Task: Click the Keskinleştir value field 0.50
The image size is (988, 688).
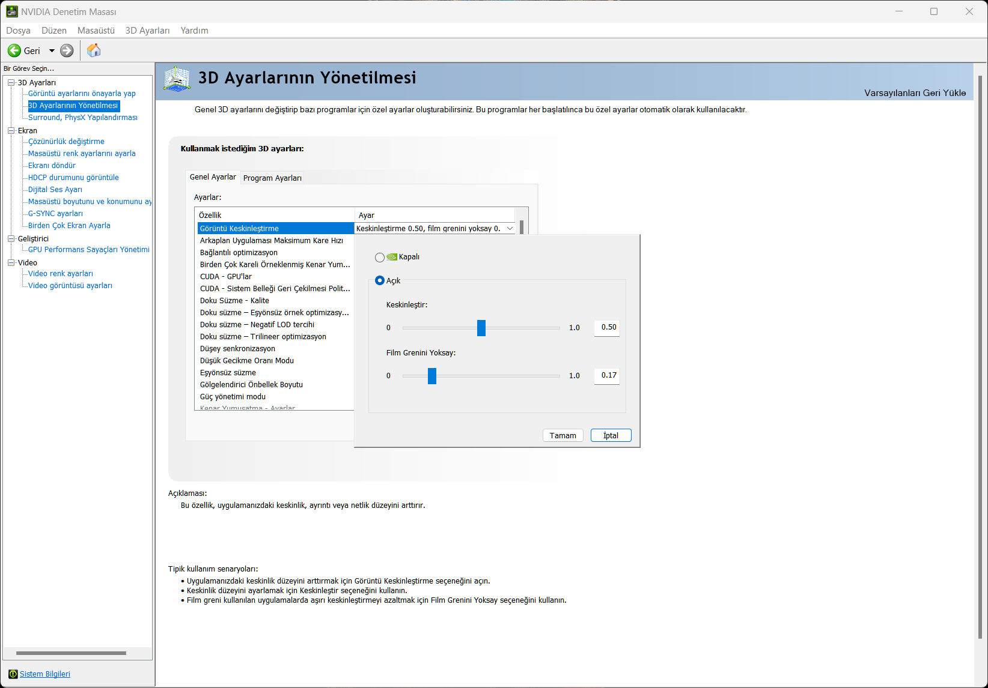Action: click(x=607, y=328)
